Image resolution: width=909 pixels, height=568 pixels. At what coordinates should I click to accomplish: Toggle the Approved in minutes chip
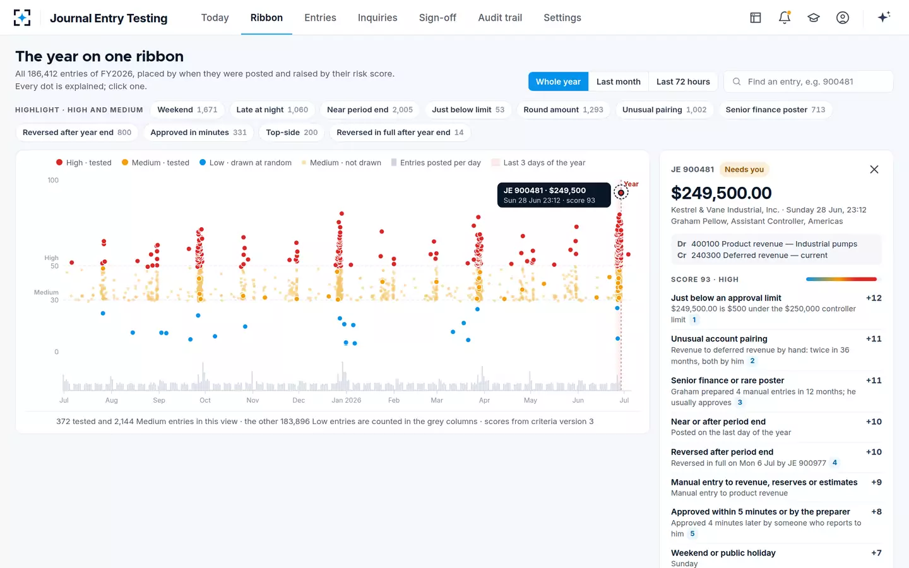(198, 133)
